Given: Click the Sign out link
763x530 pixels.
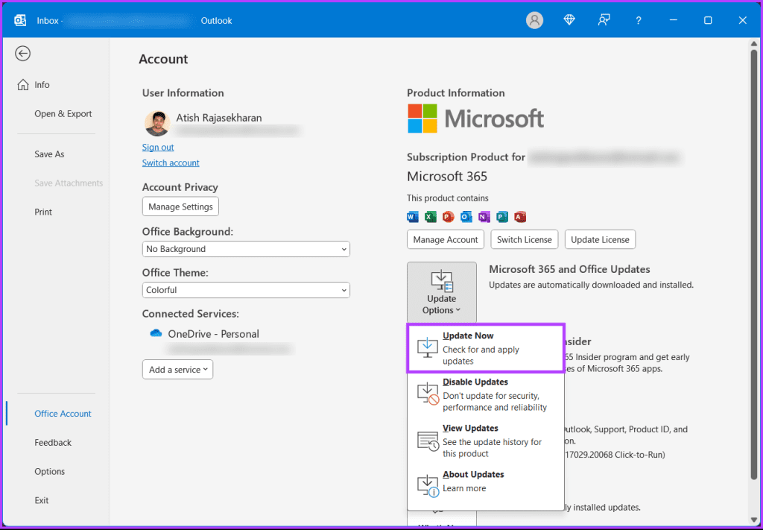Looking at the screenshot, I should pyautogui.click(x=157, y=147).
